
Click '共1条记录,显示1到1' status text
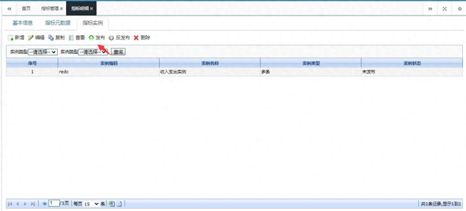(441, 204)
